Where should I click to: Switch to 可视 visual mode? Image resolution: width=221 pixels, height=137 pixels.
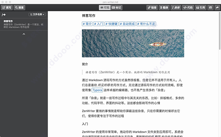click(105, 7)
